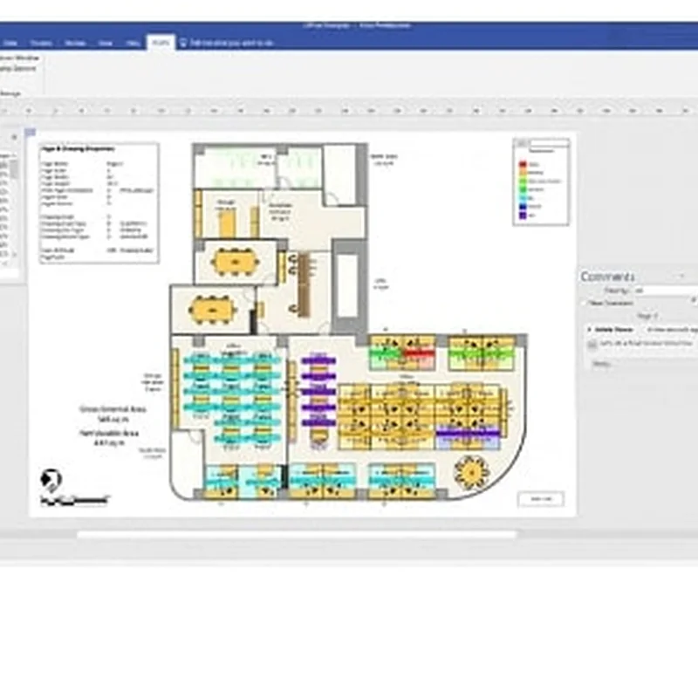Click the New Comment icon in Comments pane
This screenshot has height=698, width=698.
coord(586,303)
